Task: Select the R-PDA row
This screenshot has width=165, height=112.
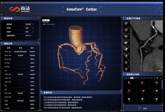Action: click(x=20, y=63)
